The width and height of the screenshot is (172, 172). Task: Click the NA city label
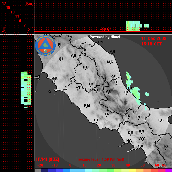coord(129,141)
